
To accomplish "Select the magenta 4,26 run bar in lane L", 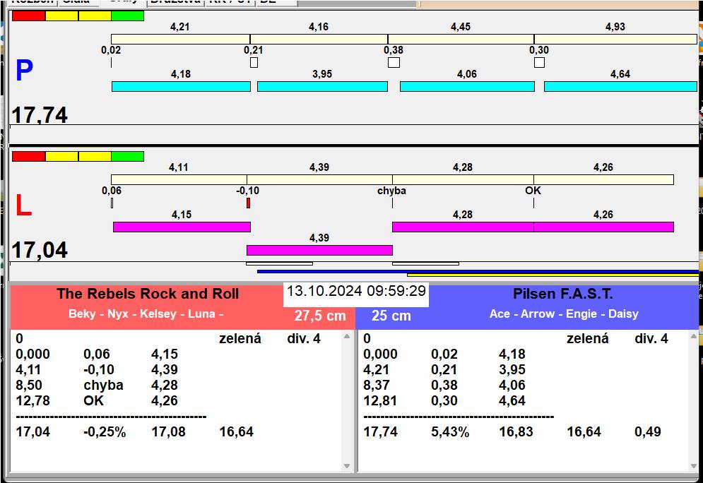I will point(603,227).
